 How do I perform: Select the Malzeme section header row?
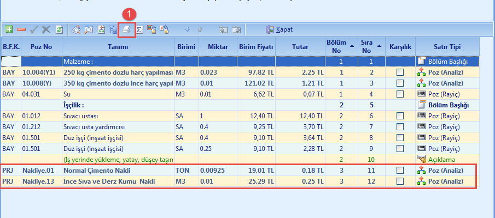pos(118,62)
